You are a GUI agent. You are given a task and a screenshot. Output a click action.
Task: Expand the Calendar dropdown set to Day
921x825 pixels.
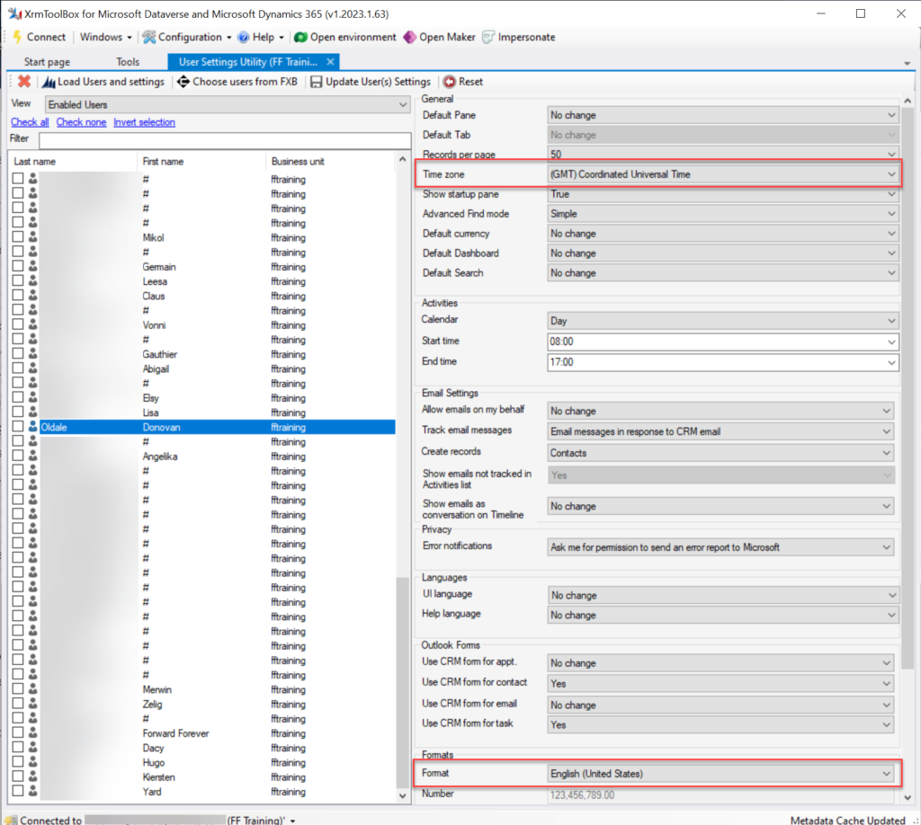[722, 321]
